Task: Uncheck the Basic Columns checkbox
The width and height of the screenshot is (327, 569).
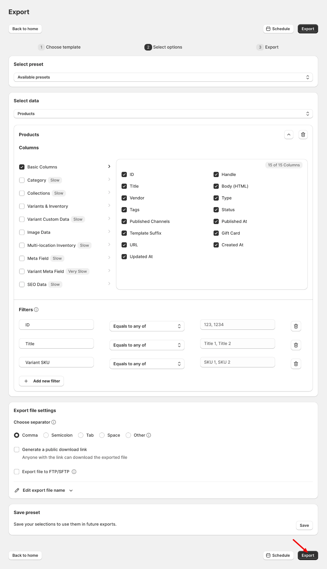Action: click(x=22, y=167)
